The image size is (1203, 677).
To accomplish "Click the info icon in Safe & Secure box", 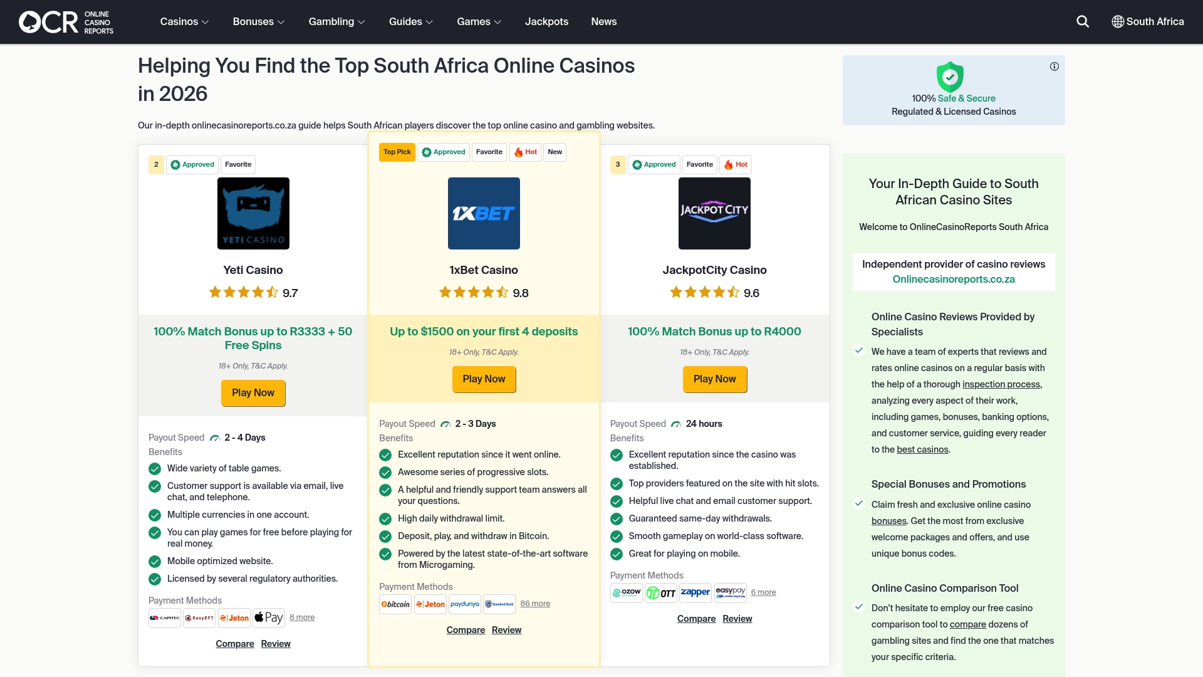I will (1055, 66).
